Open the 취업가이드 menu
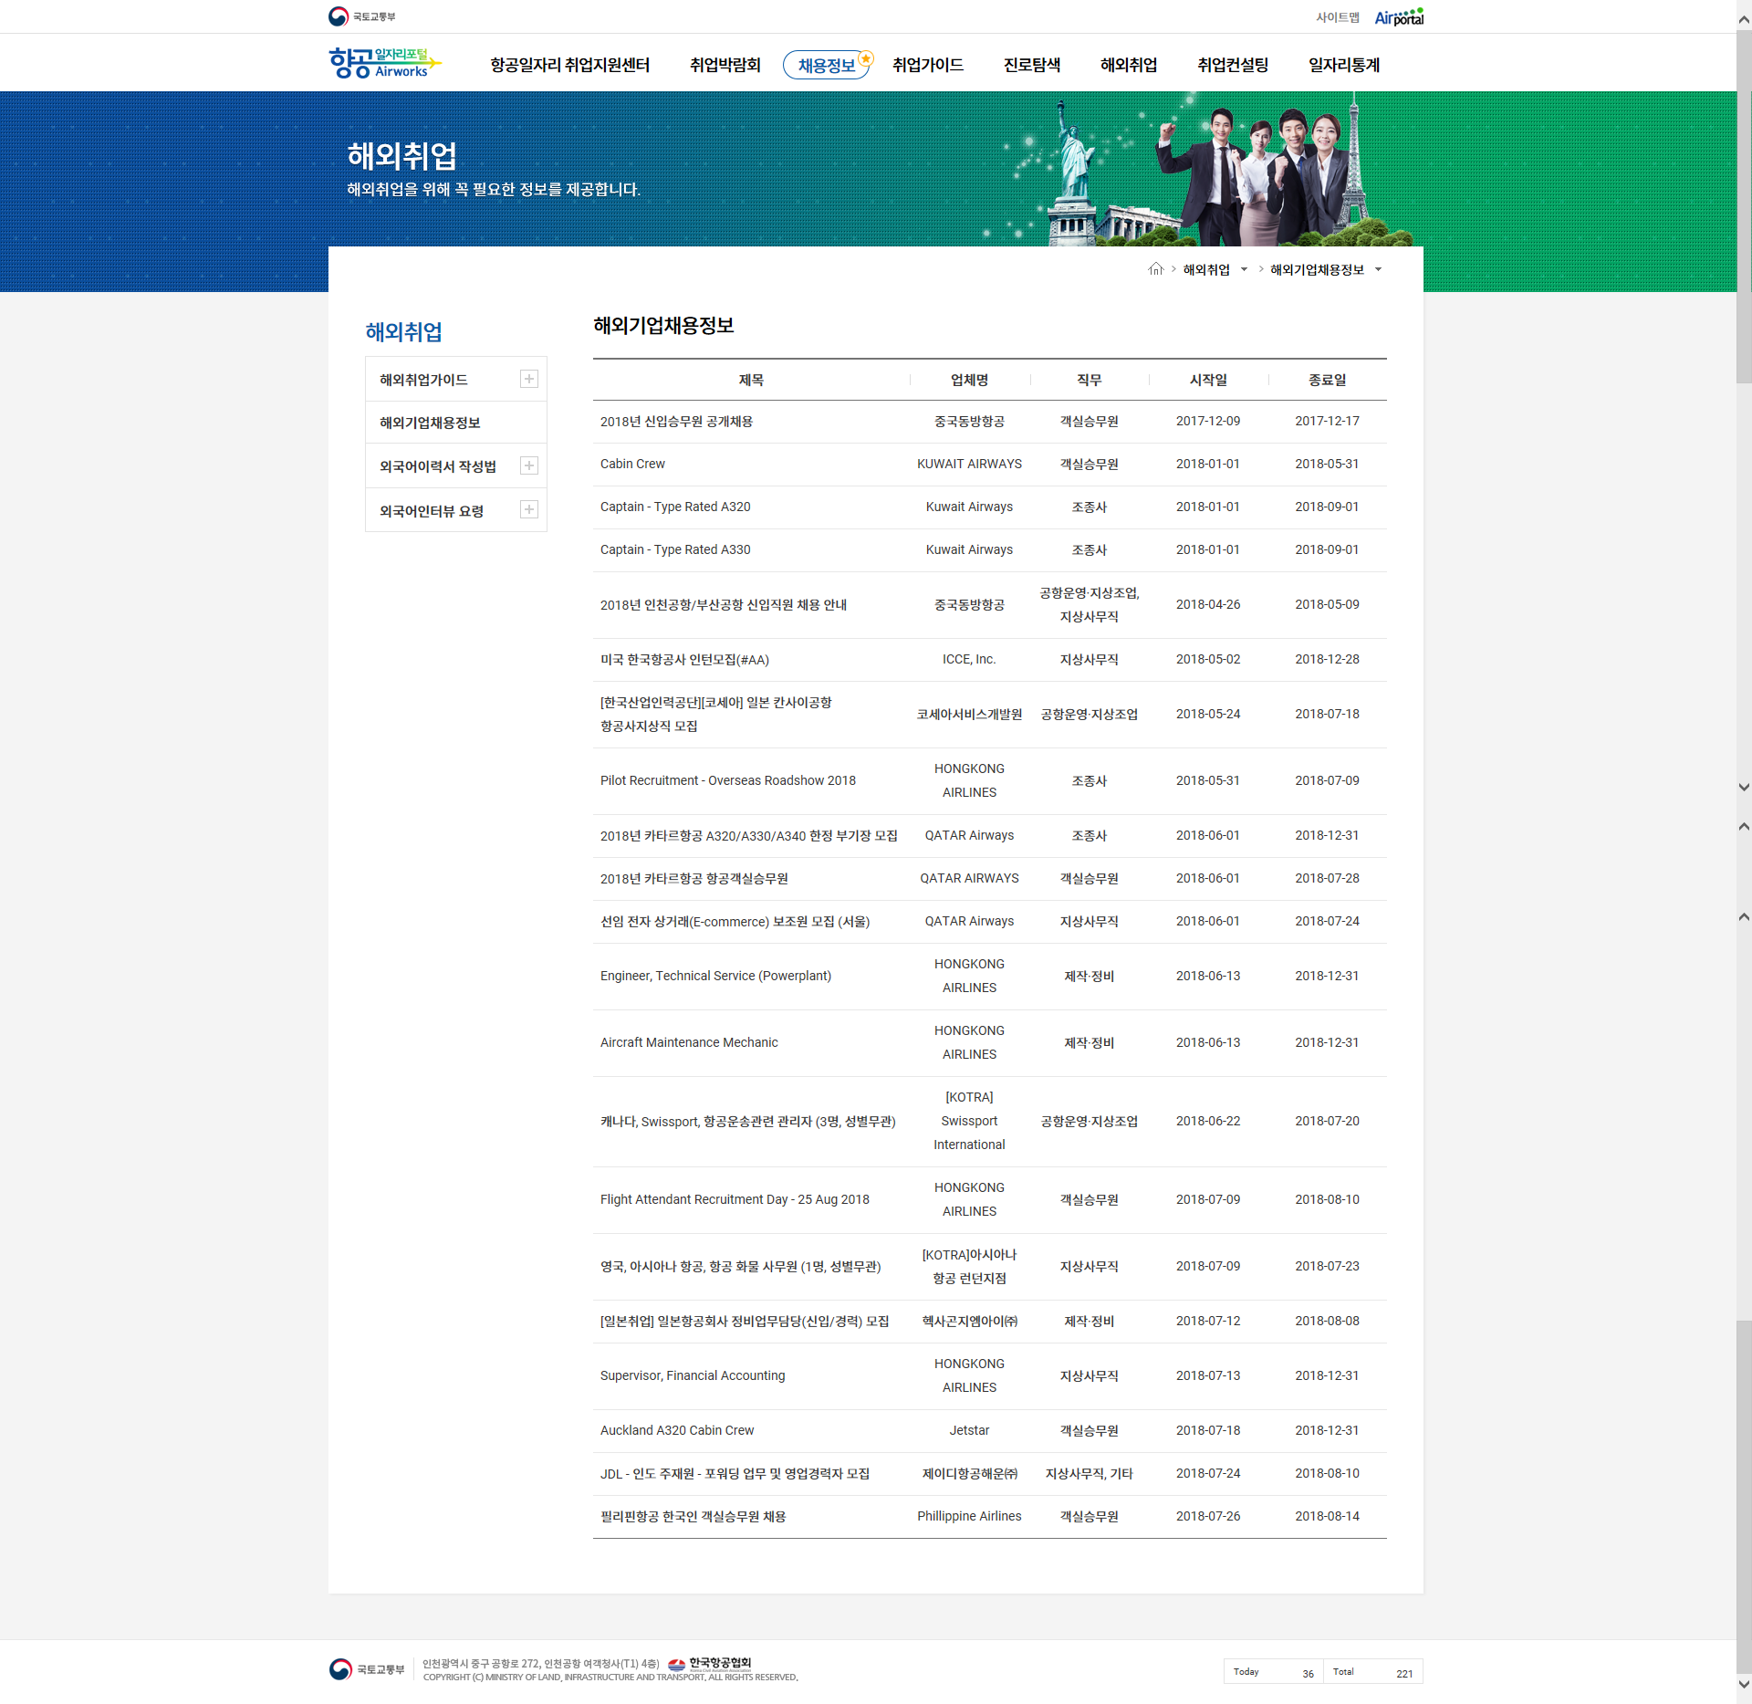 (928, 65)
